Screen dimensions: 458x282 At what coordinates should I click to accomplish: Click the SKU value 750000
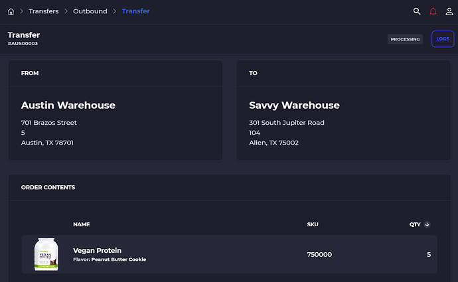[x=319, y=254]
